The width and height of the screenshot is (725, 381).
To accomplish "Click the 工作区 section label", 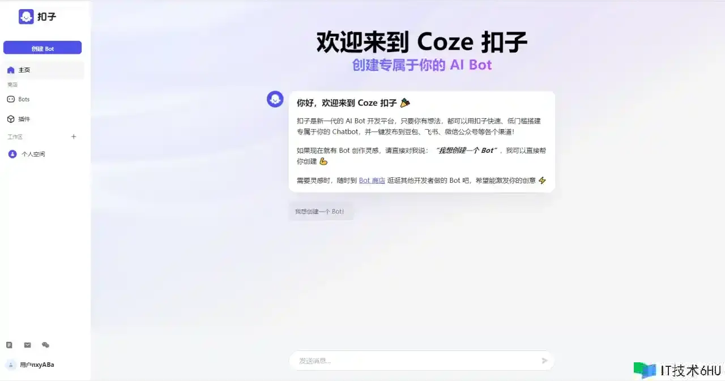I will pyautogui.click(x=15, y=136).
